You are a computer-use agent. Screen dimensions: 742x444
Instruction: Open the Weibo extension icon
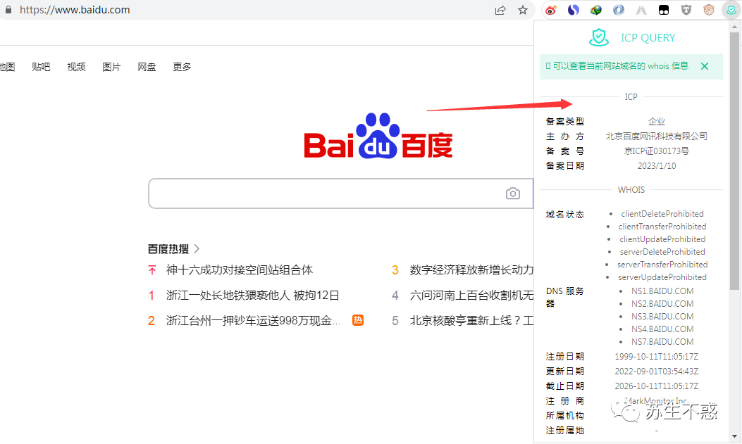pos(550,10)
